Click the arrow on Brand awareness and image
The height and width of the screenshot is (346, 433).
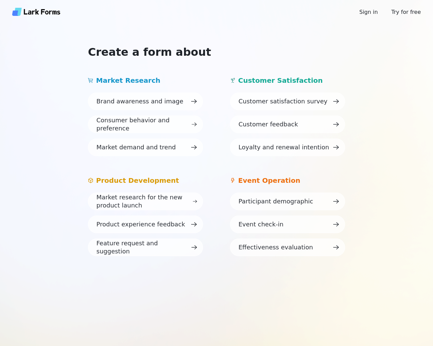pos(194,101)
